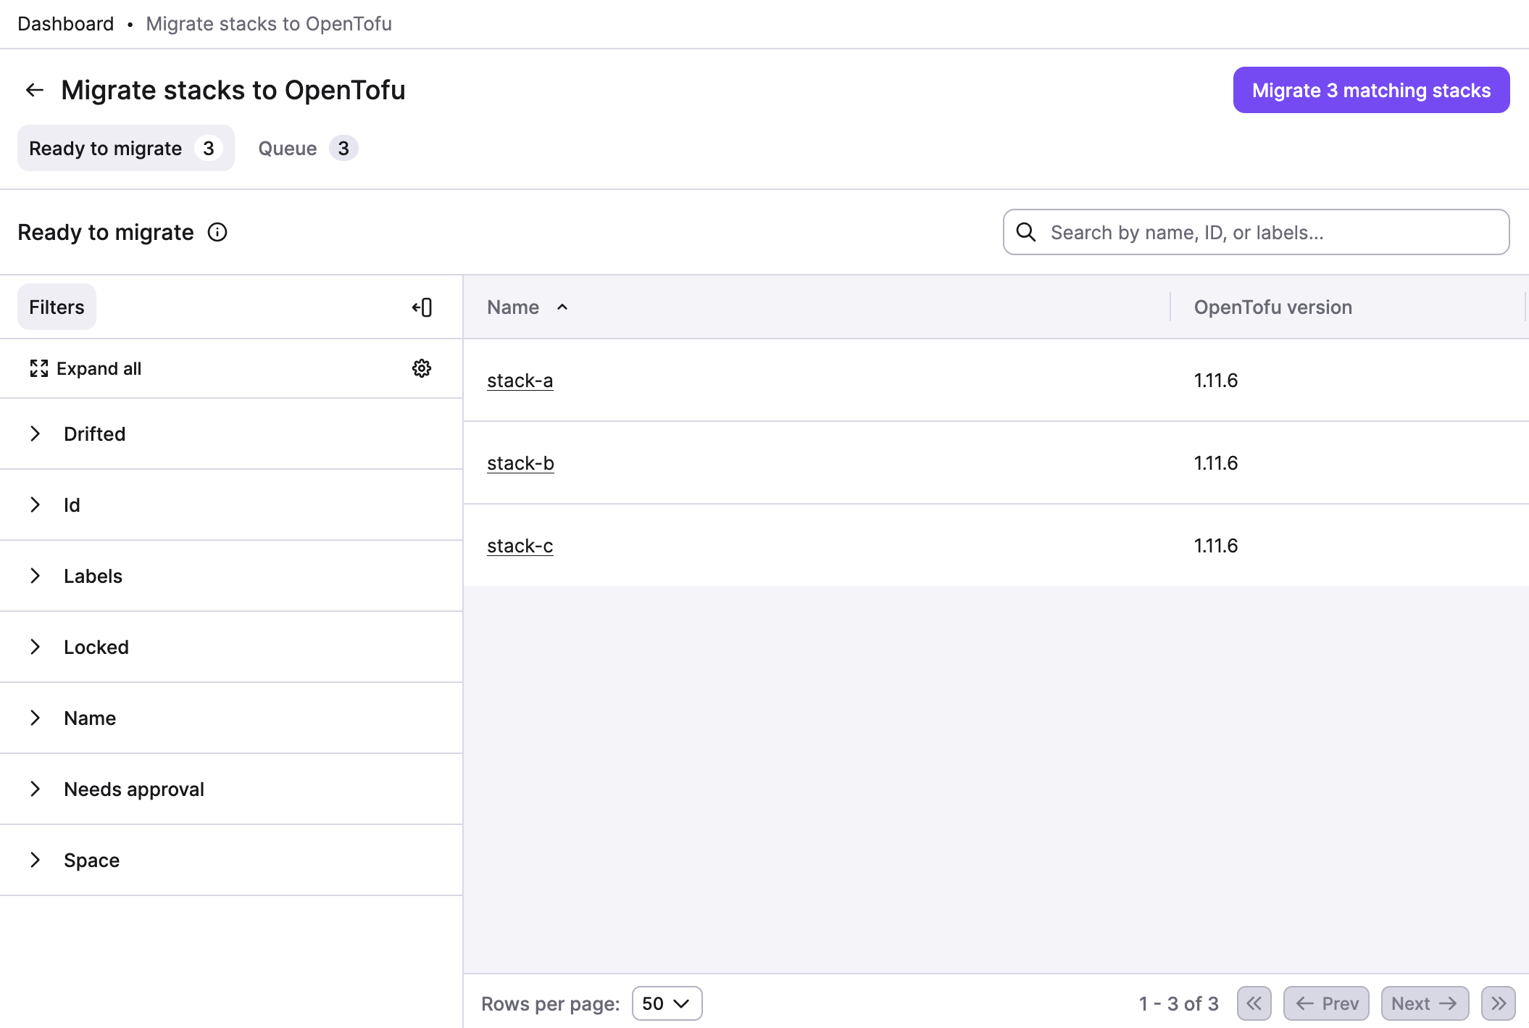Viewport: 1529px width, 1028px height.
Task: Click version 1.11.6 in stack-c row
Action: coord(1216,546)
